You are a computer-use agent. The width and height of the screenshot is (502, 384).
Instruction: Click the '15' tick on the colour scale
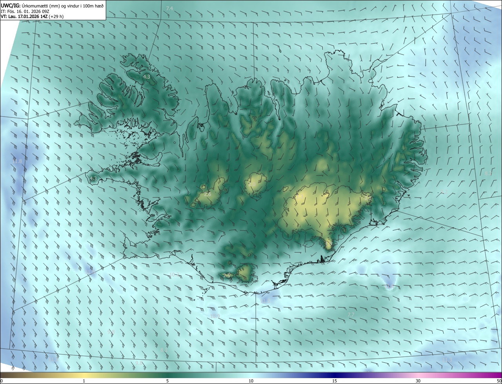click(335, 381)
